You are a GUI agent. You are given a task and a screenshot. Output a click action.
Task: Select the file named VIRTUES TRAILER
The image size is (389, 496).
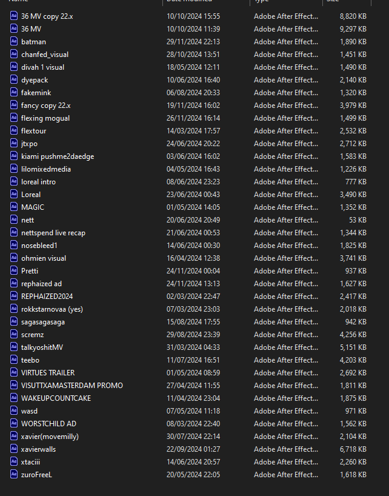coord(48,372)
